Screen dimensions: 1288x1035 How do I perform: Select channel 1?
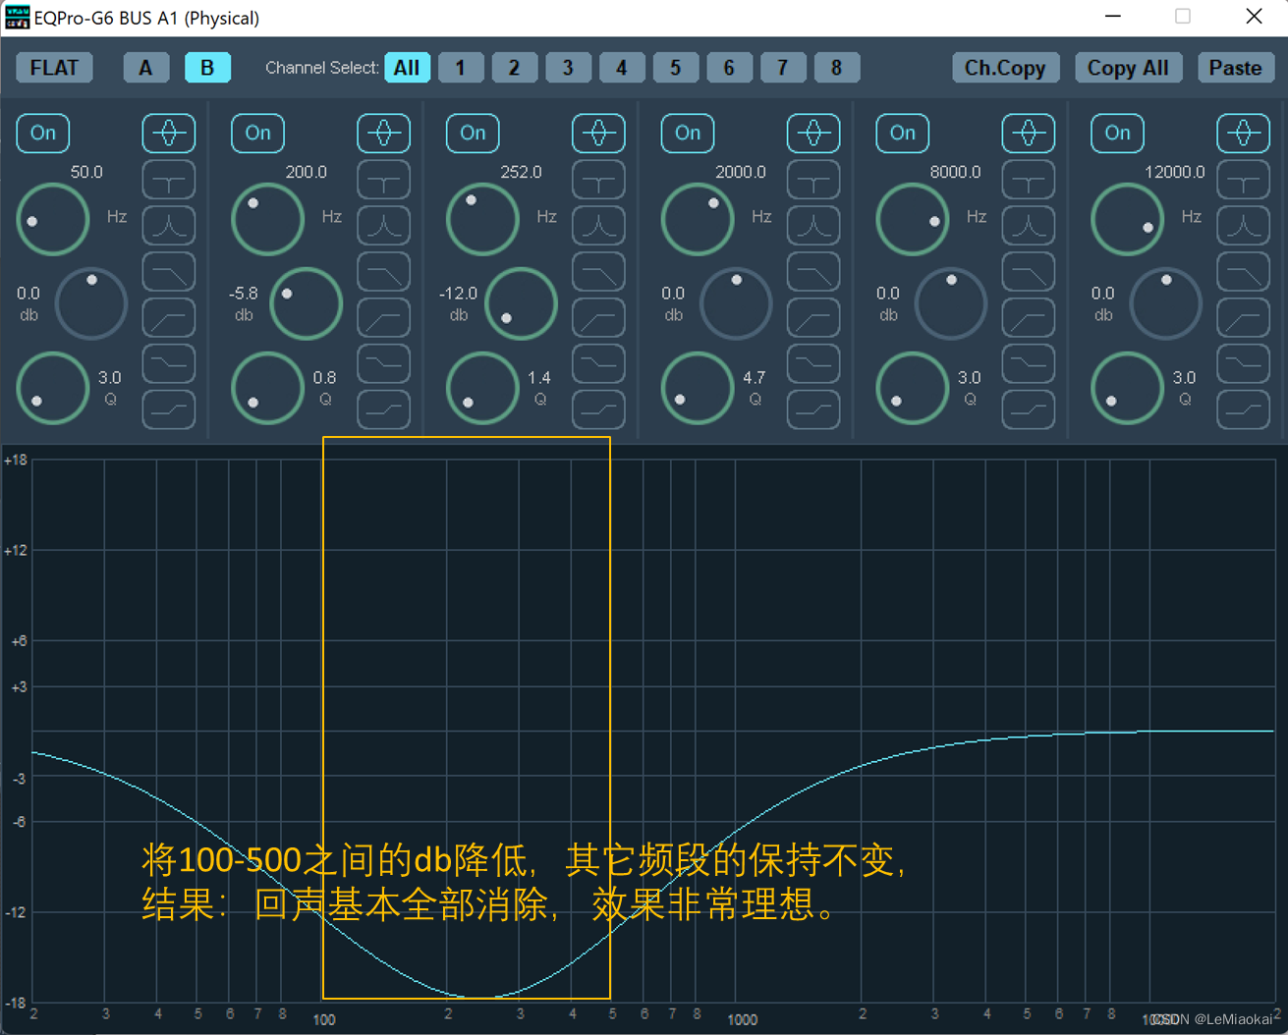coord(461,68)
